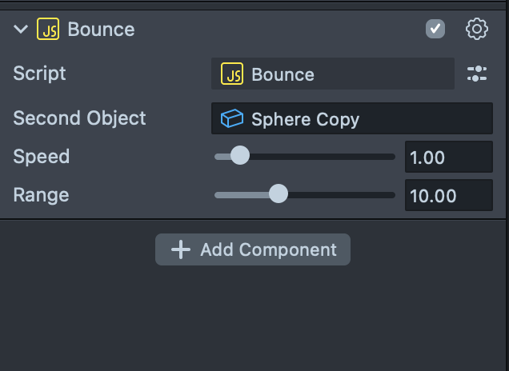Screen dimensions: 509x371
Task: Click the JS icon in the Bounce header
Action: 48,30
